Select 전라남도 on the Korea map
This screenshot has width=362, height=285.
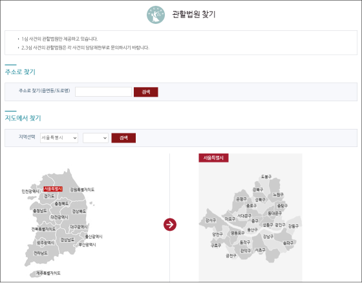pyautogui.click(x=41, y=253)
